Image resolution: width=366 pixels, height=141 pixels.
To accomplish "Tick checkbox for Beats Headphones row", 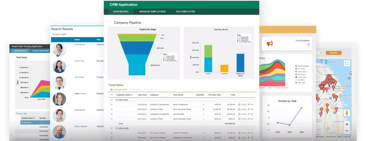I will point(112,104).
